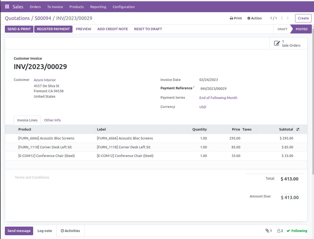Go to previous record arrow
Screen dimensions: 314x239
click(x=282, y=18)
